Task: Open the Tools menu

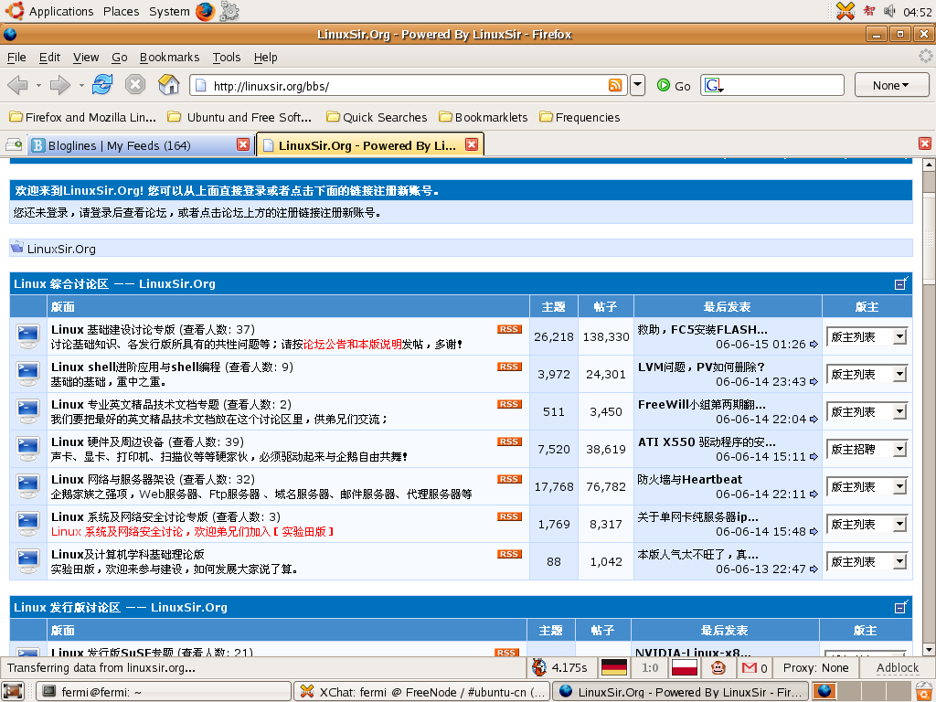Action: point(227,58)
